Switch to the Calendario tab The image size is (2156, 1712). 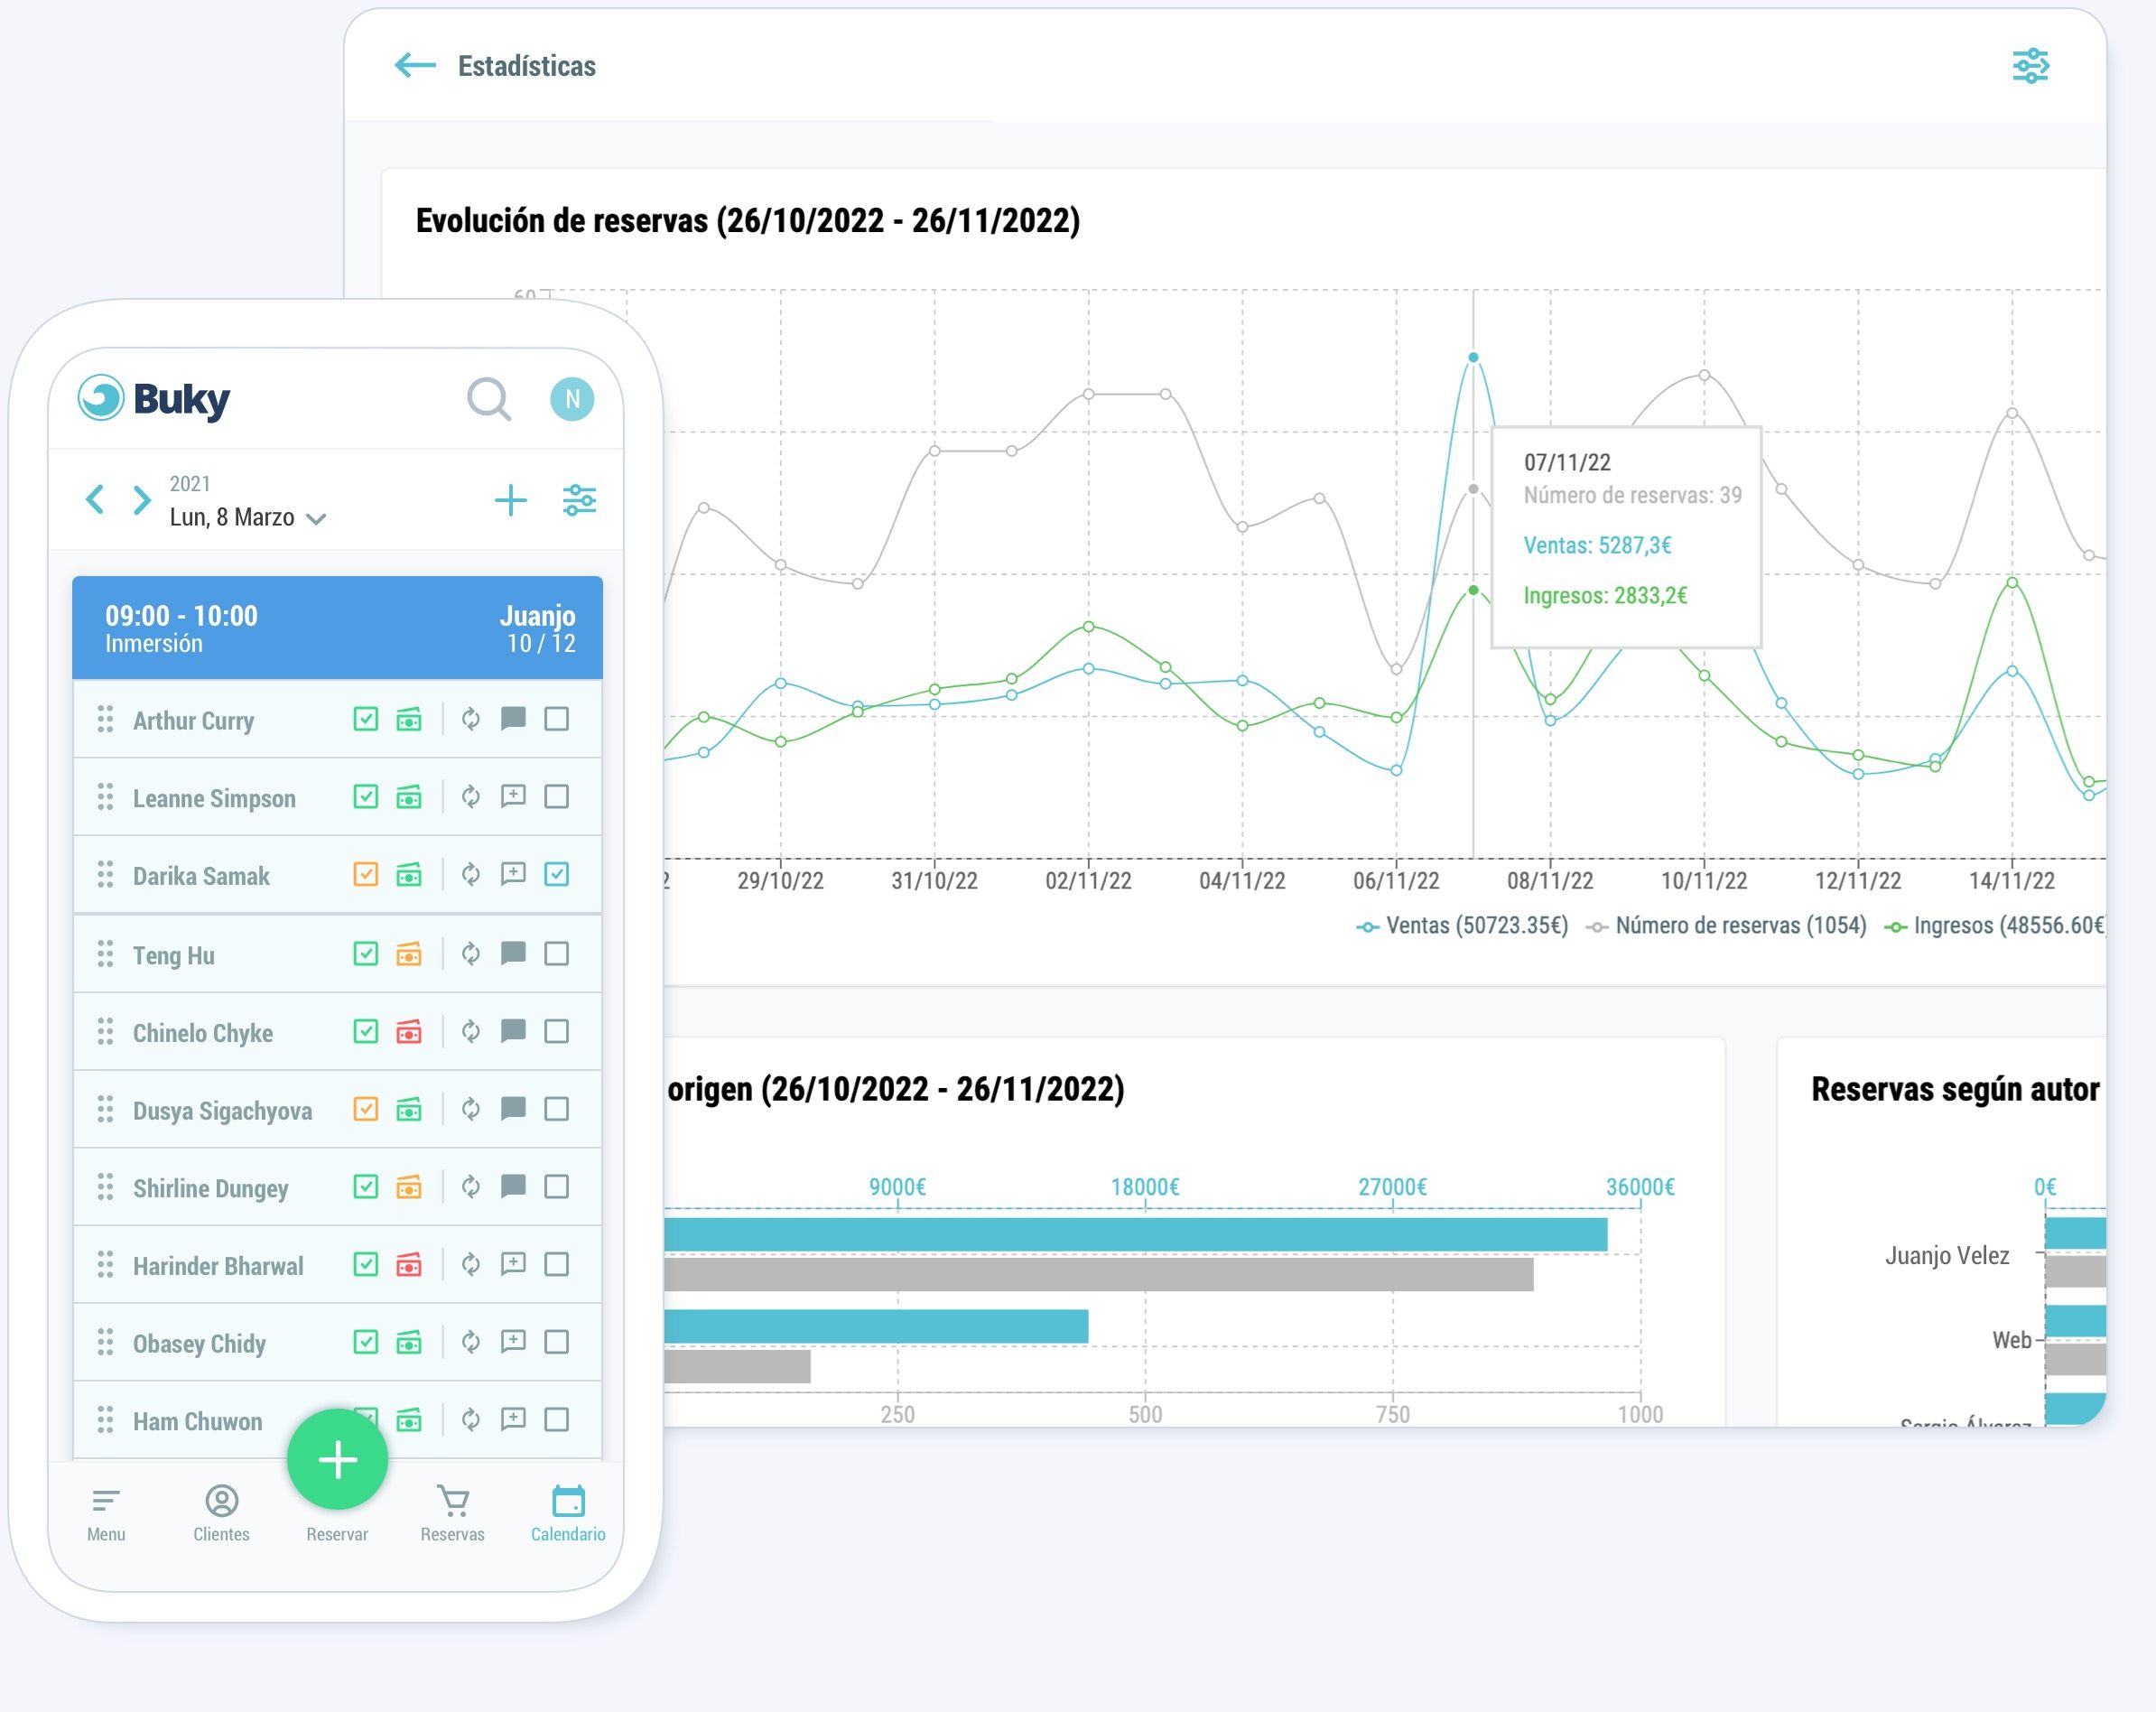coord(568,1514)
